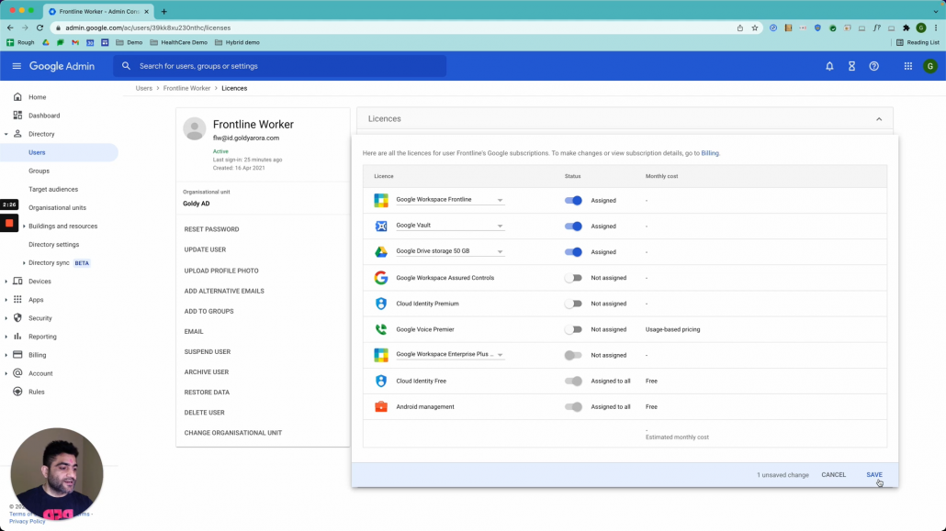Viewport: 946px width, 531px height.
Task: Click the Devices sidebar icon
Action: tap(17, 281)
